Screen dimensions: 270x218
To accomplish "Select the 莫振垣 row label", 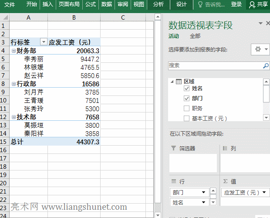I will click(x=34, y=125).
